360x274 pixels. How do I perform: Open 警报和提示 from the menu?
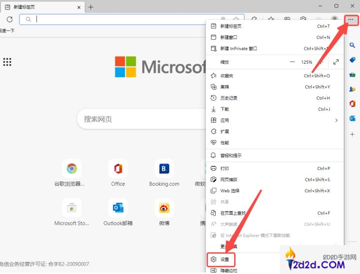[x=275, y=155]
